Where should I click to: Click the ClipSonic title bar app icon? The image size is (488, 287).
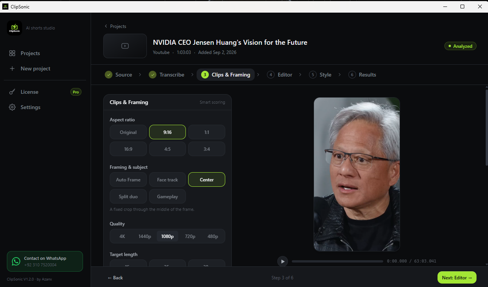[5, 7]
